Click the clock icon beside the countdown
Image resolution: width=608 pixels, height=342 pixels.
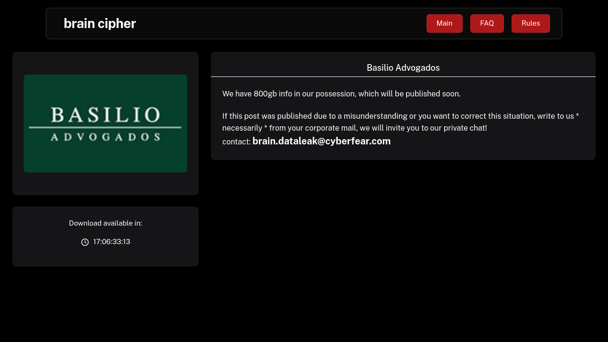85,242
